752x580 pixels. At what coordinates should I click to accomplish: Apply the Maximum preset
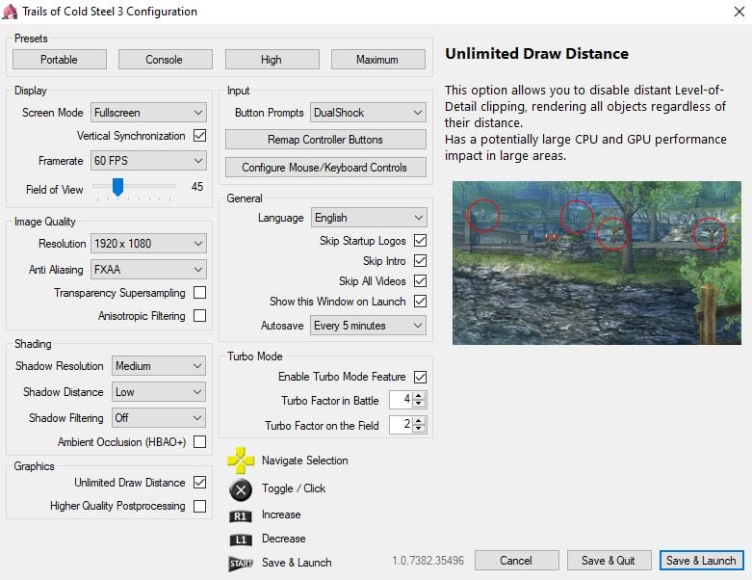point(377,60)
